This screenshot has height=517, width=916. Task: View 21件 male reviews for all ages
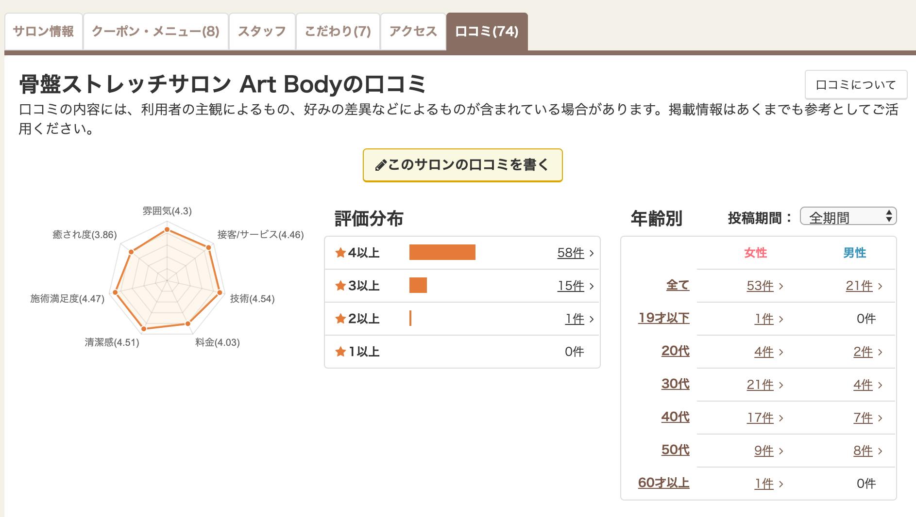859,286
